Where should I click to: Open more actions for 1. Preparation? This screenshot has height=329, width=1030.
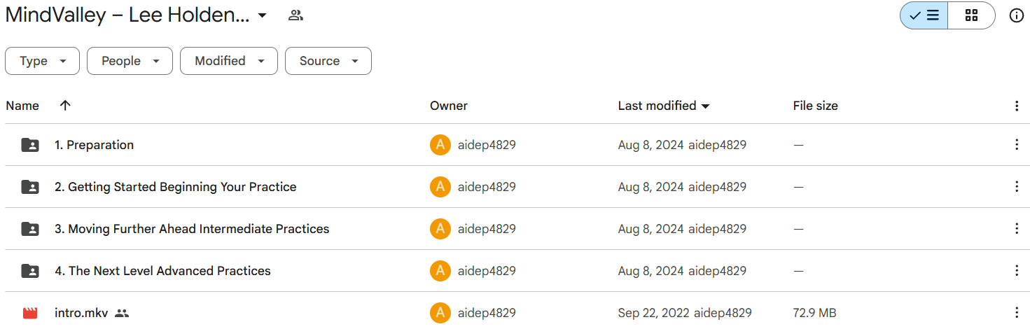[1017, 145]
